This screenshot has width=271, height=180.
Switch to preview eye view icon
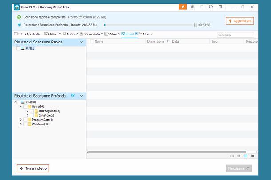[x=232, y=156]
